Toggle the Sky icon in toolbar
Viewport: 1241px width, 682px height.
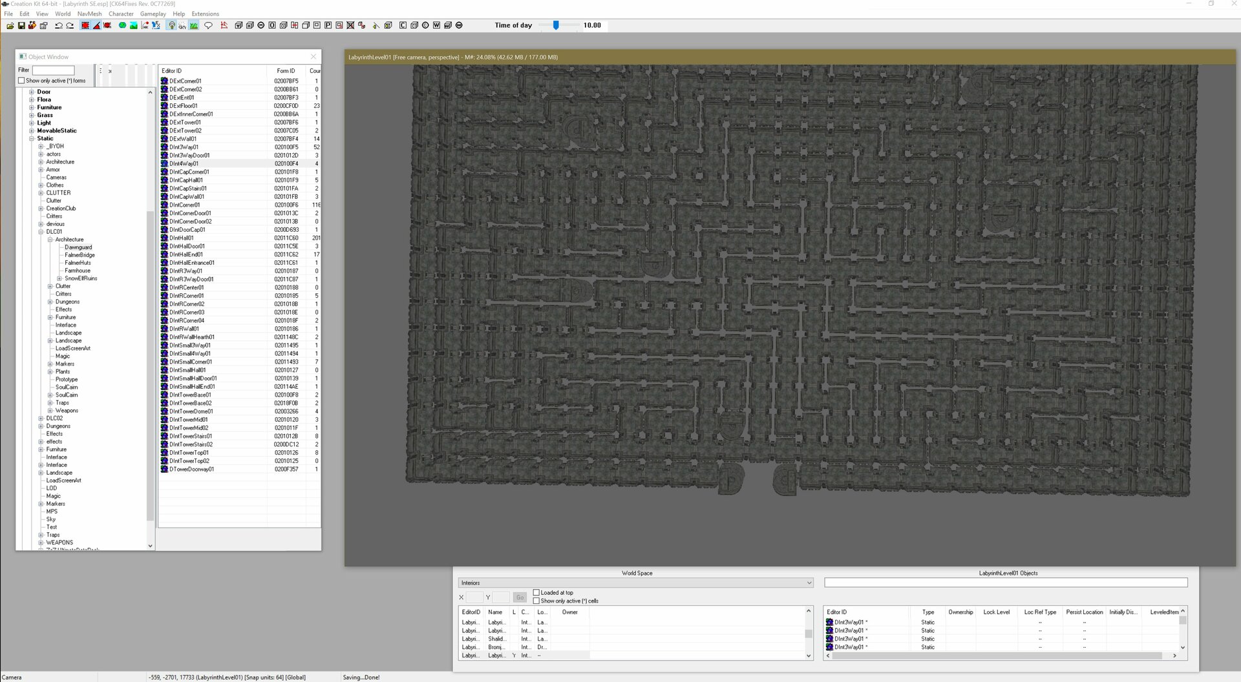pos(182,25)
